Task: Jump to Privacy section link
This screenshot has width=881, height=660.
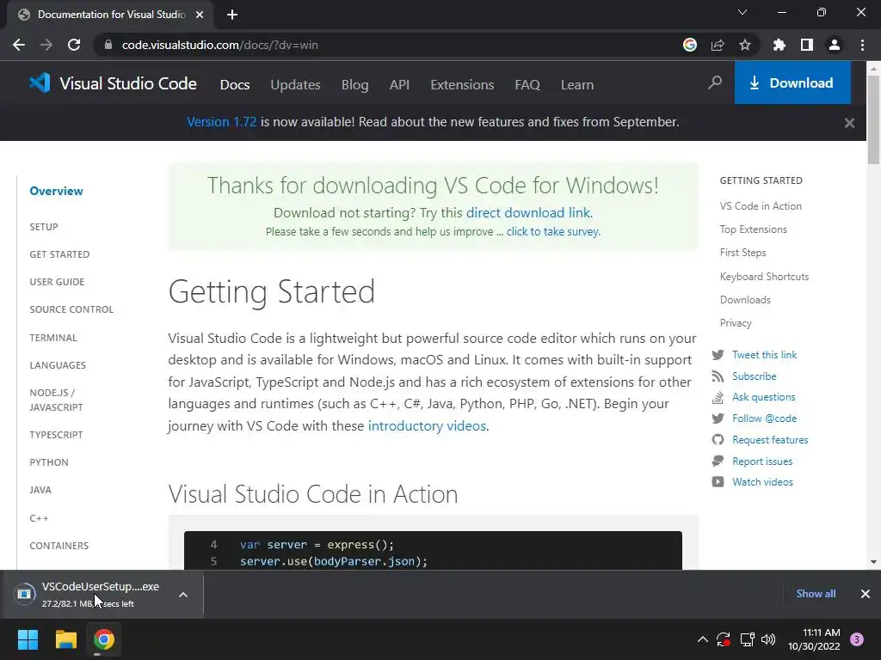Action: point(736,323)
